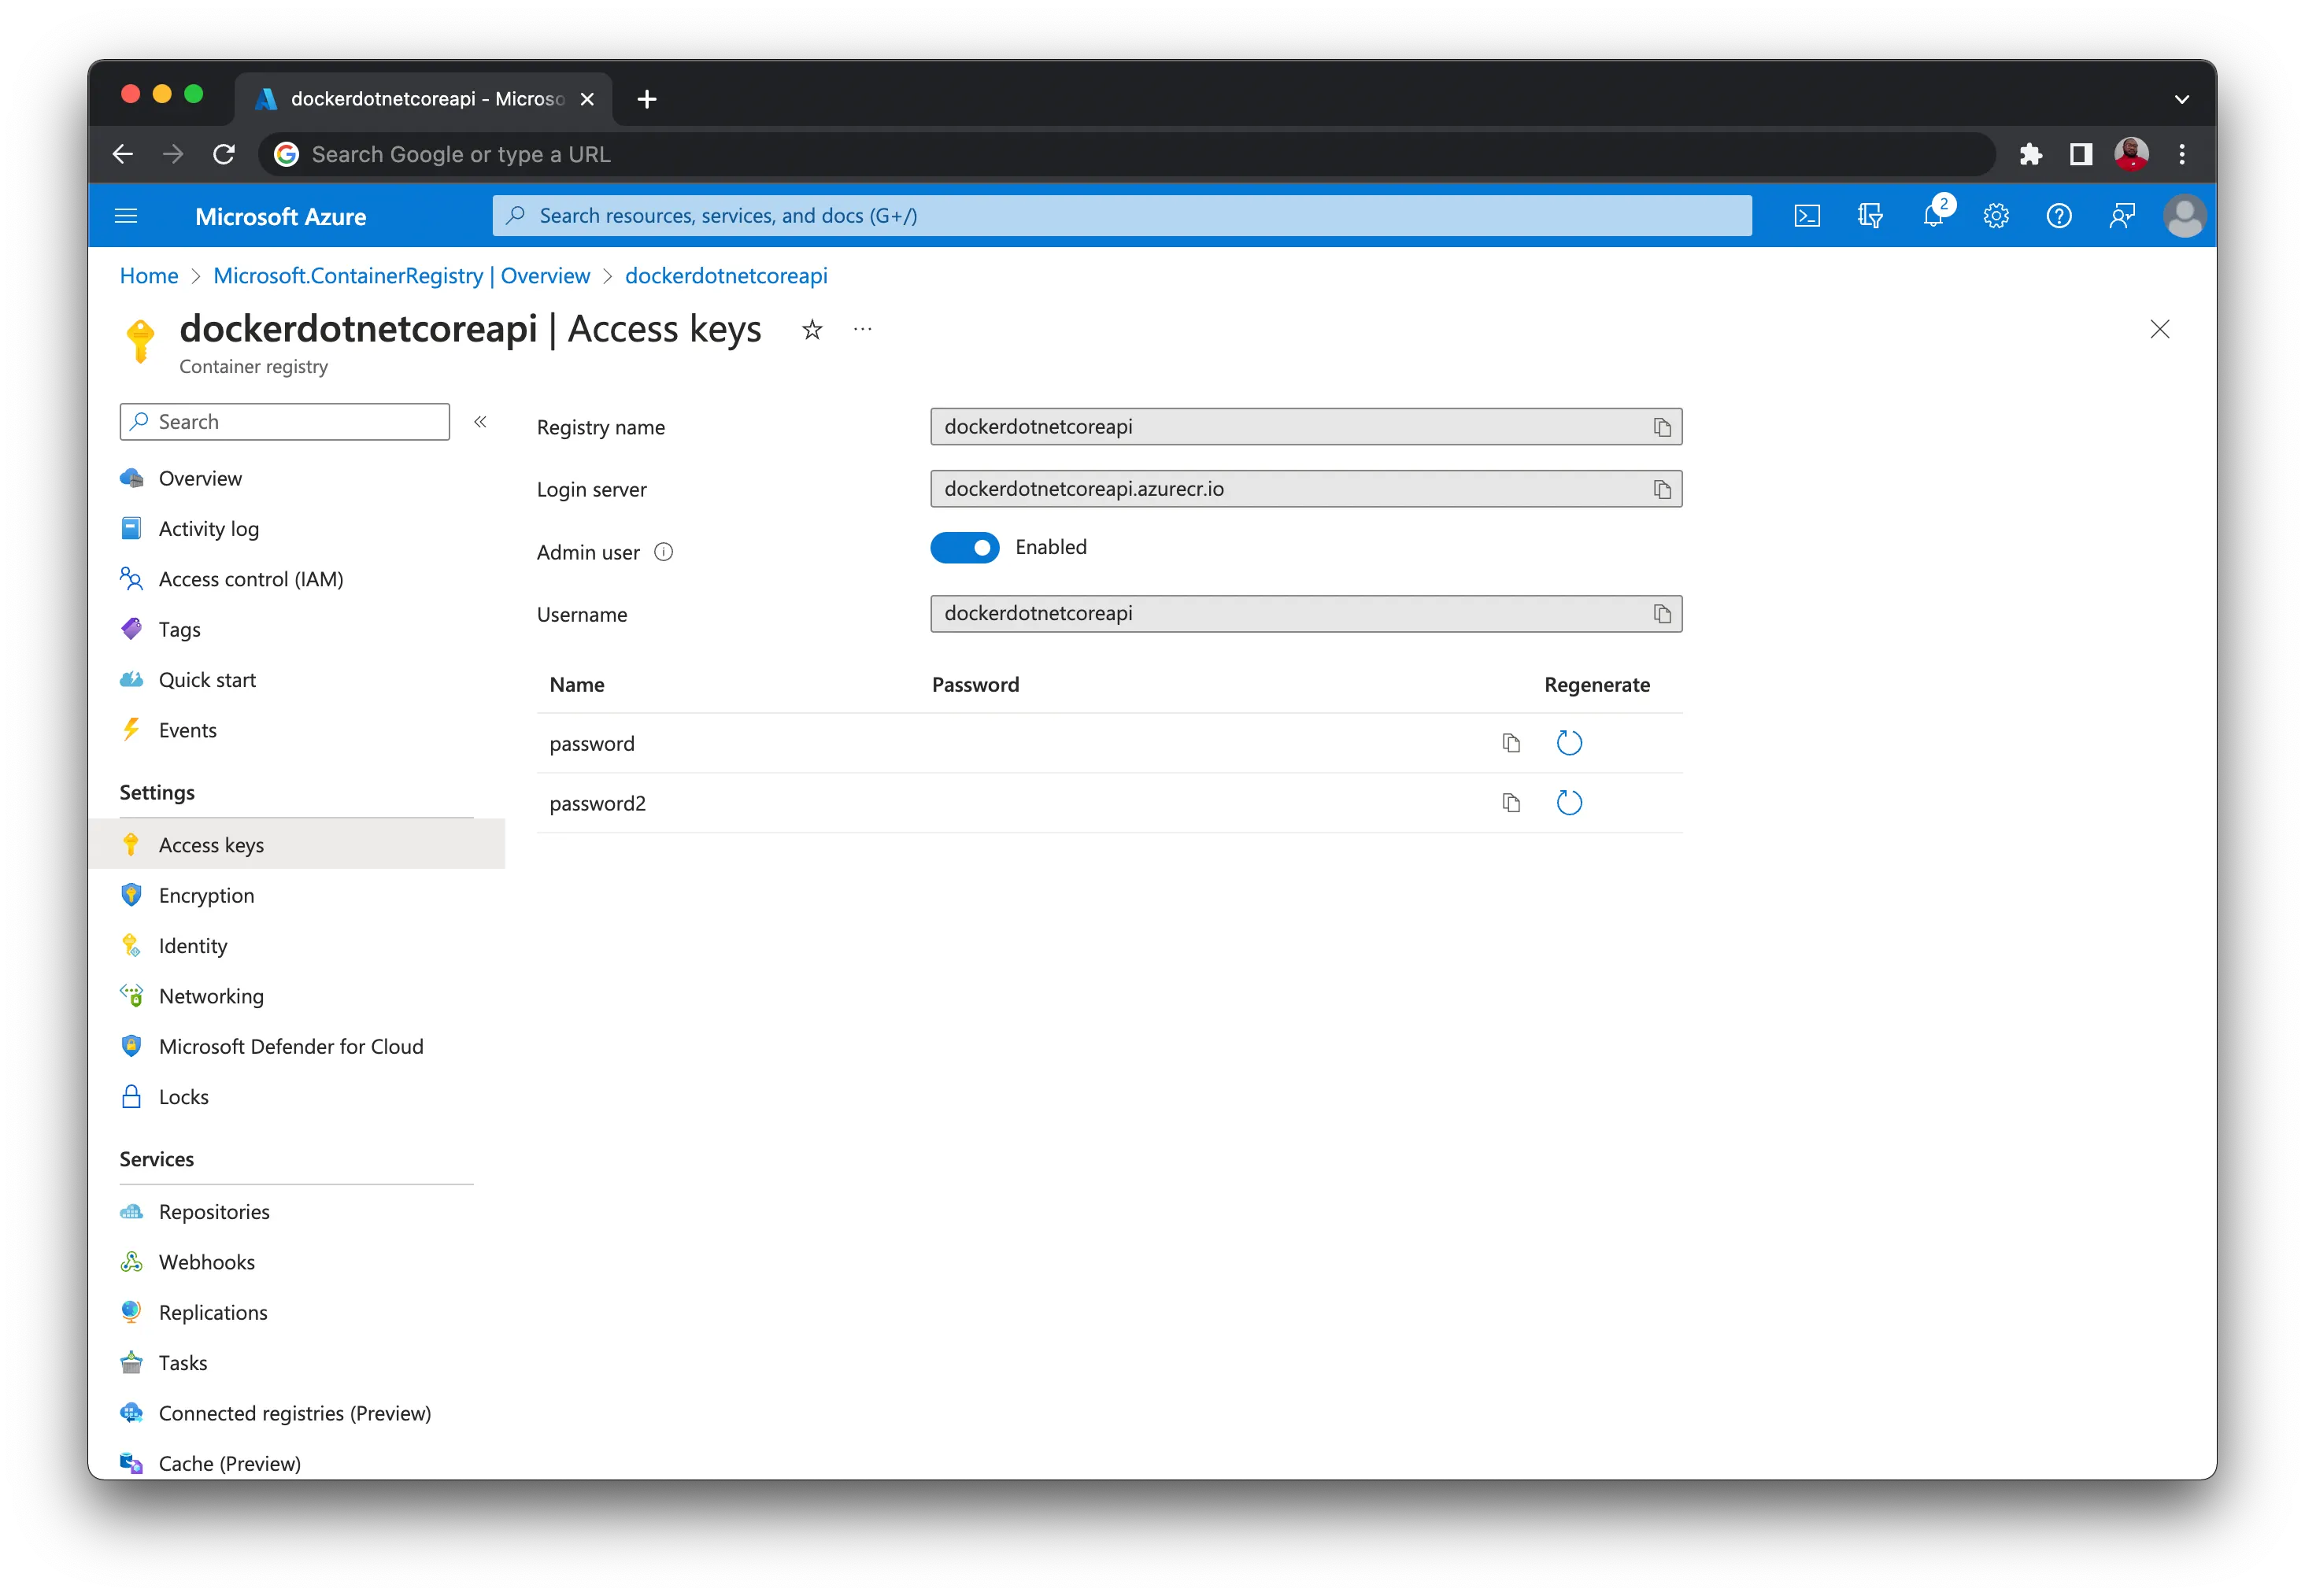Open Azure portal settings gear
The image size is (2305, 1596).
click(1996, 215)
